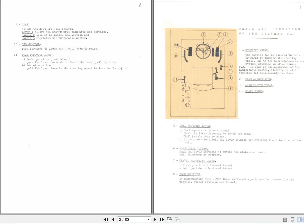
Task: Jump to the last page
Action: (162, 219)
